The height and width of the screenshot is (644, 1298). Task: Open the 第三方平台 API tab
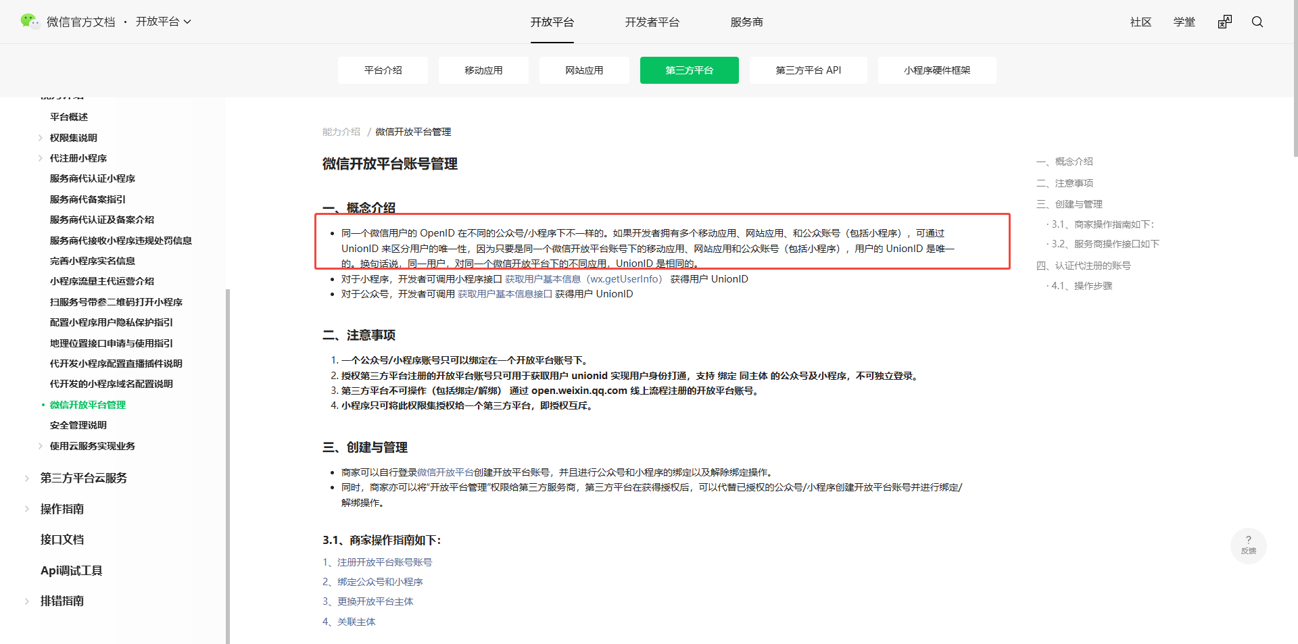click(809, 70)
